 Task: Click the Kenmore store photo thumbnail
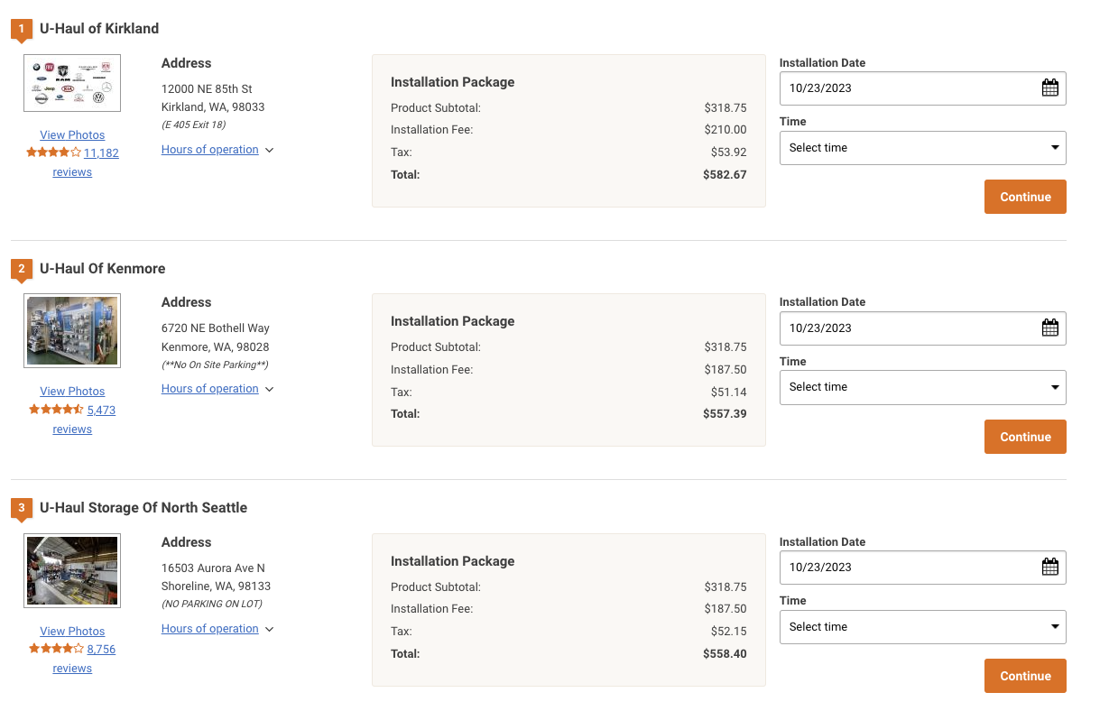click(72, 331)
